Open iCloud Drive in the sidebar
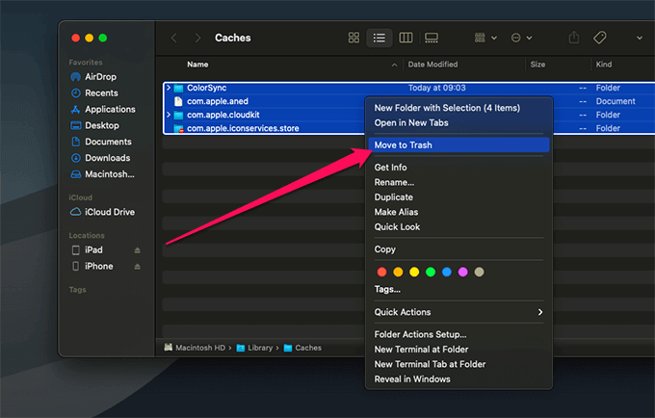Screen dimensions: 655x418 (x=102, y=212)
